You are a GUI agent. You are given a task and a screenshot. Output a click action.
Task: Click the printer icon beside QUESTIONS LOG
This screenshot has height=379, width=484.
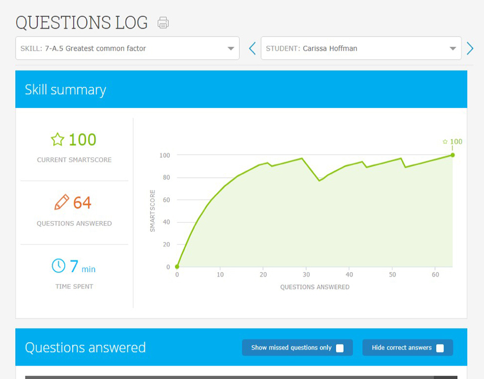coord(163,23)
